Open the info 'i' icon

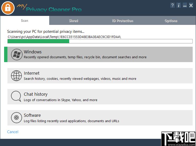[x=179, y=5]
